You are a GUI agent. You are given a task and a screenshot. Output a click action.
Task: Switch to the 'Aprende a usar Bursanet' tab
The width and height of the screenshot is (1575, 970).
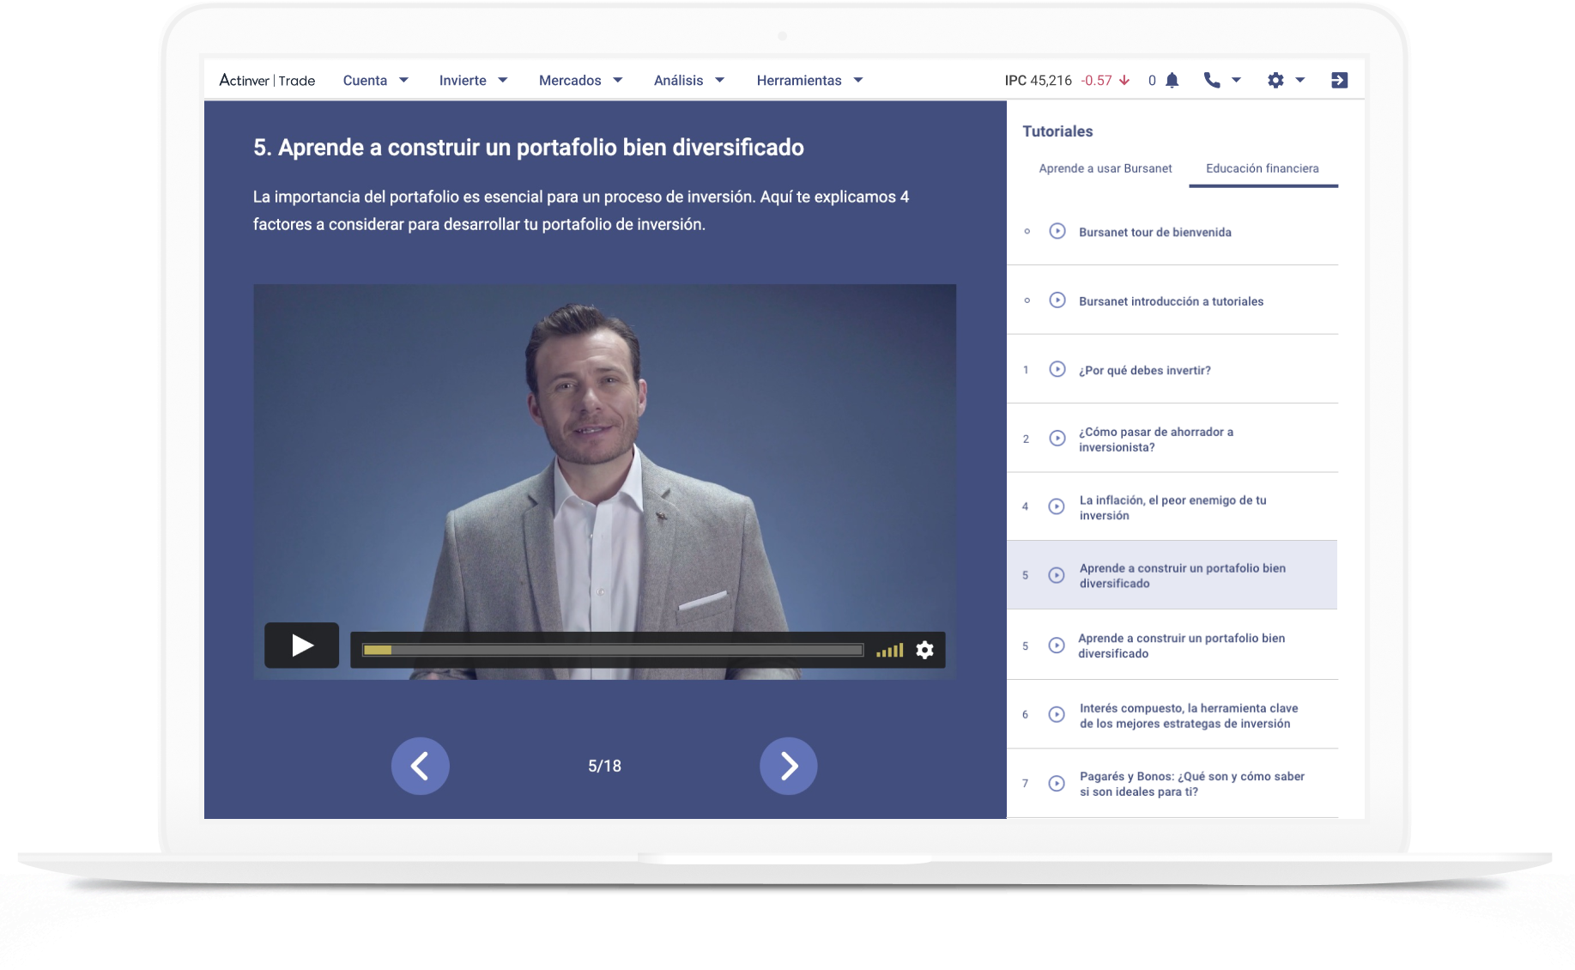pos(1105,168)
